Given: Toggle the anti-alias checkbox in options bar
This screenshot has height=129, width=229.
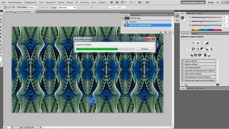Looking at the screenshot, I should click(x=37, y=7).
